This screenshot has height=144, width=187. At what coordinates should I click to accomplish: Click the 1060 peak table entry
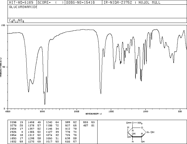coord(49,139)
